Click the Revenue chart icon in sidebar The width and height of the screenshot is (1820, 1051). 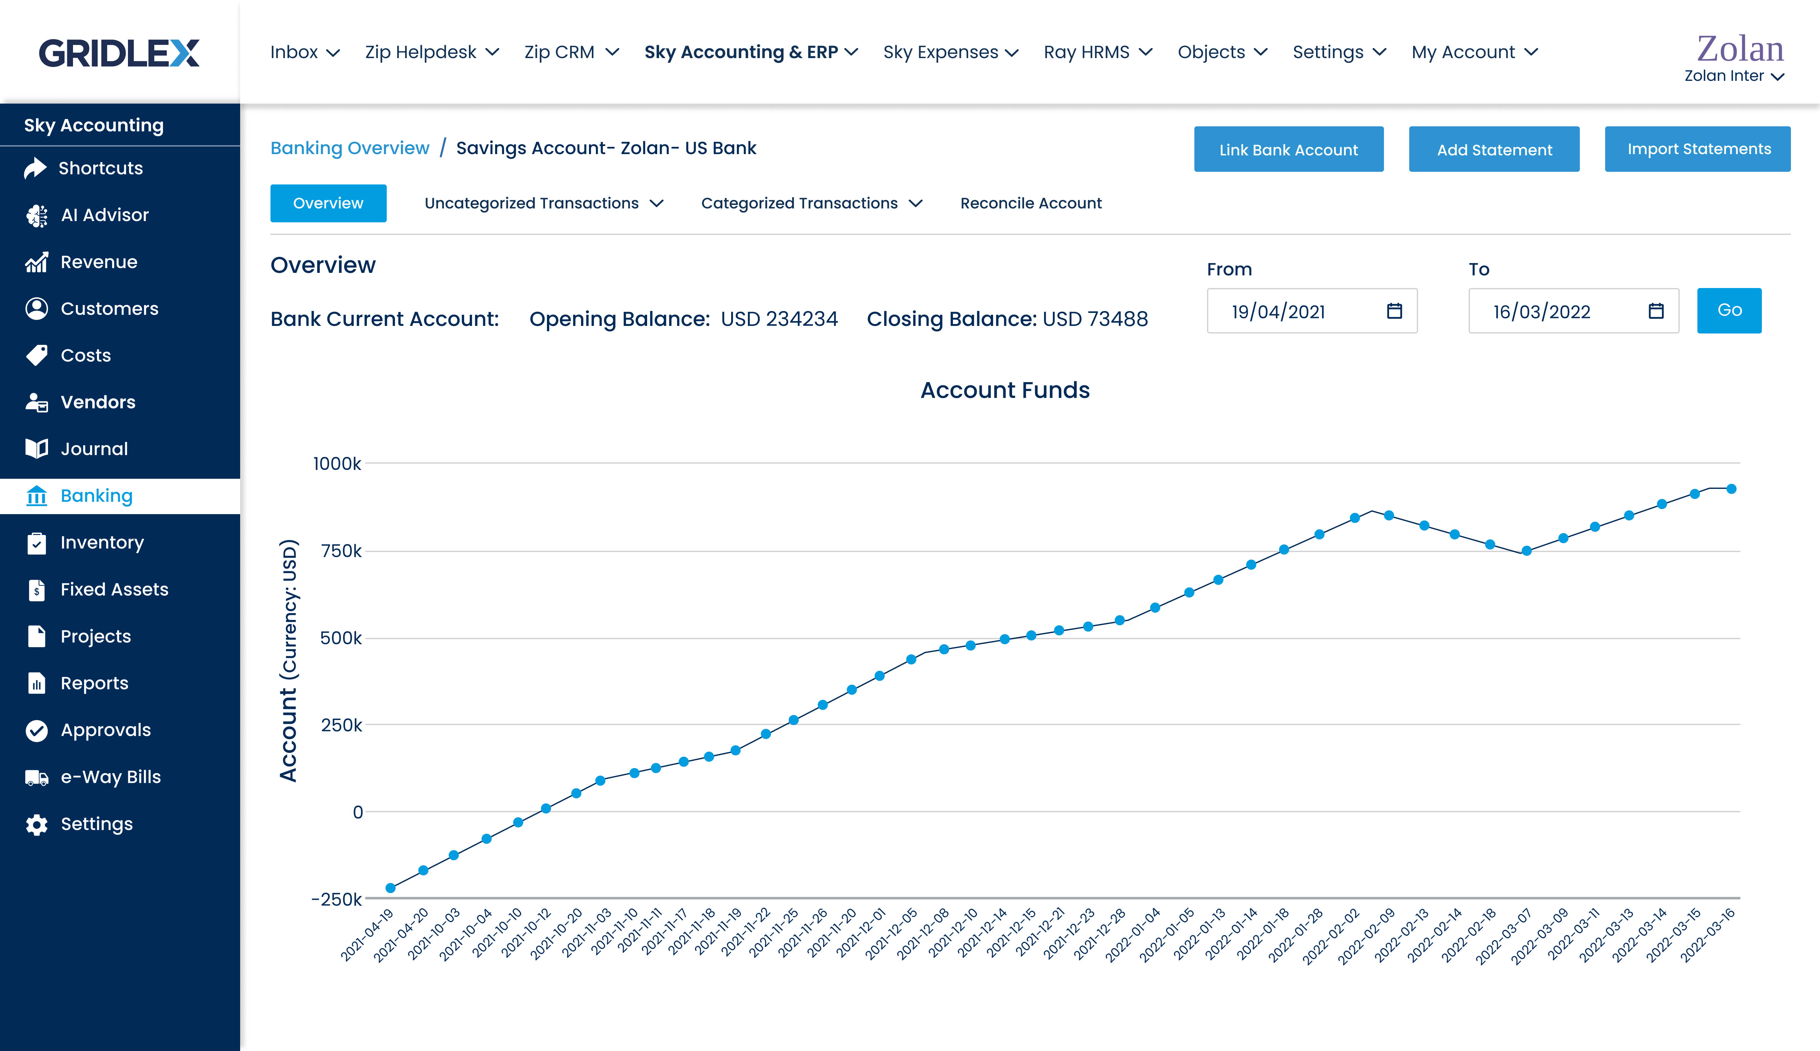(x=37, y=262)
